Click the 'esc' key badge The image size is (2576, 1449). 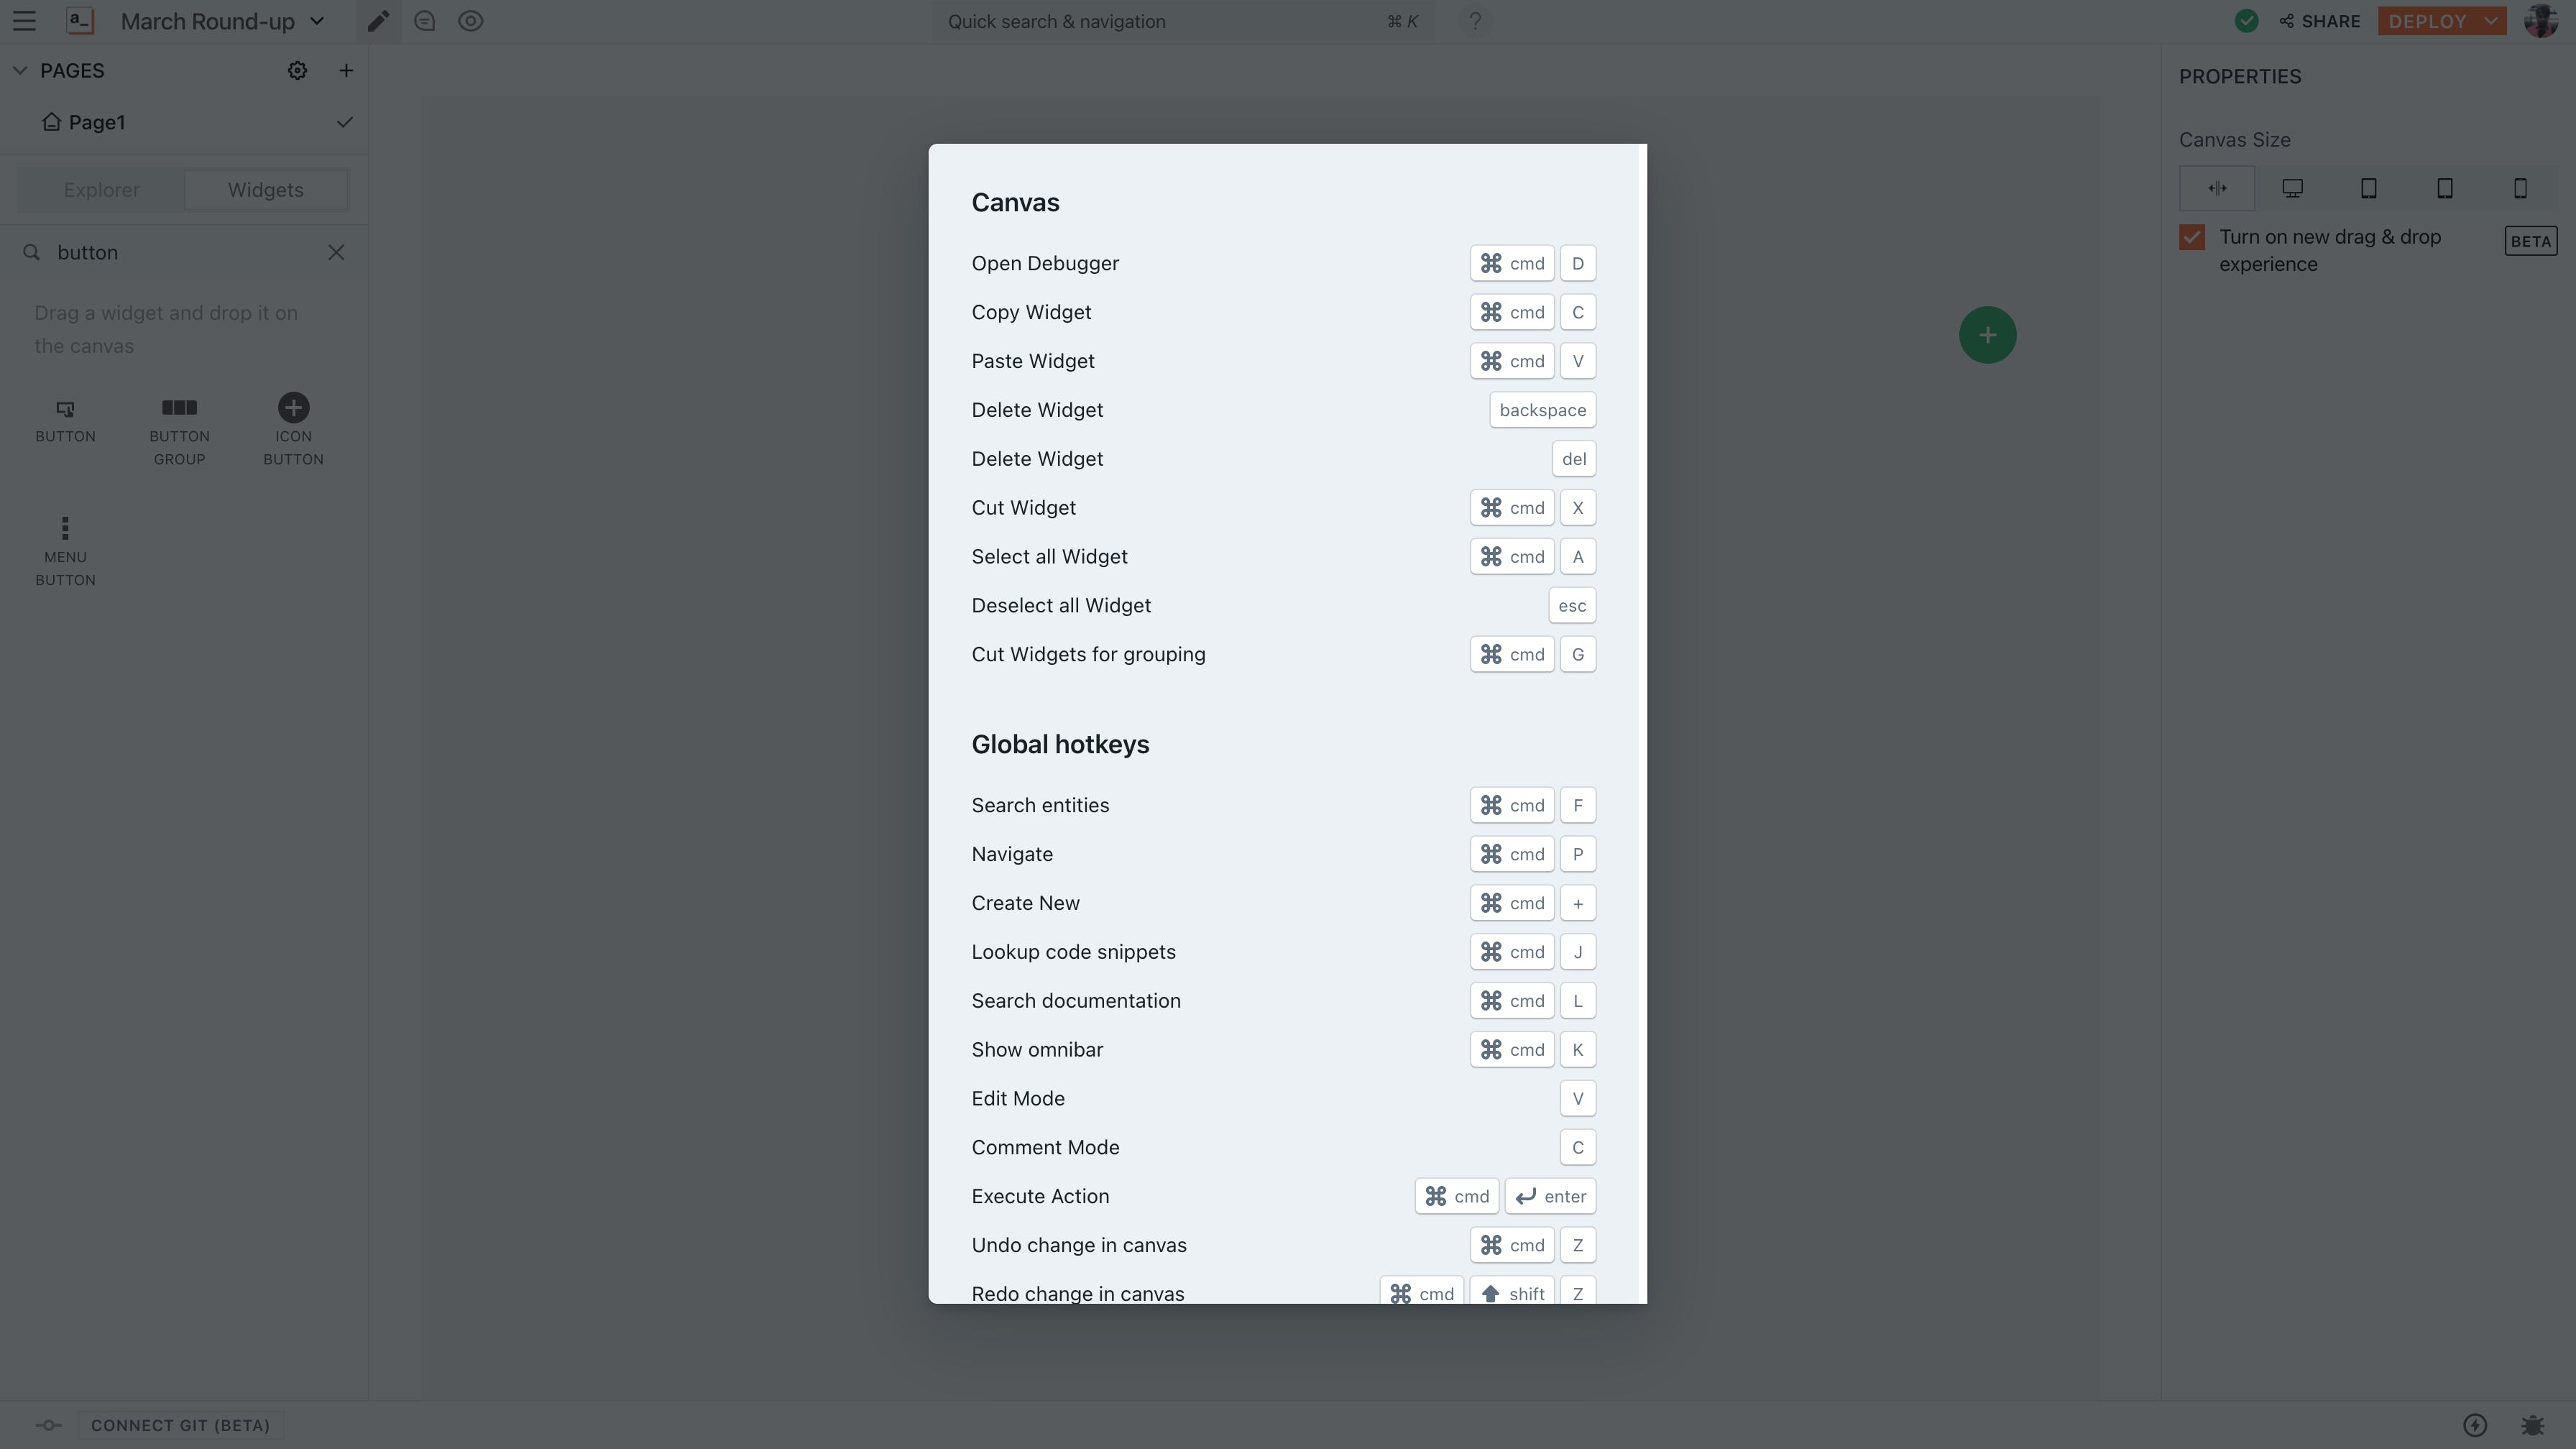[x=1572, y=606]
